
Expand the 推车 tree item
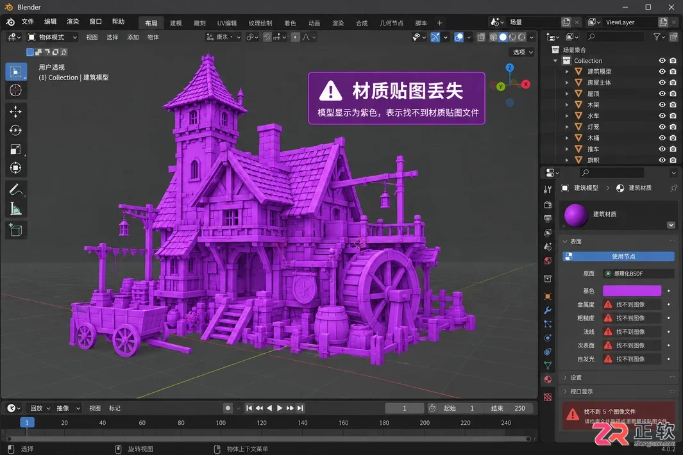[567, 149]
